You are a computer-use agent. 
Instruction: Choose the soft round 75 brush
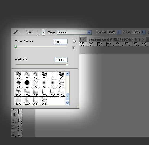point(44,84)
